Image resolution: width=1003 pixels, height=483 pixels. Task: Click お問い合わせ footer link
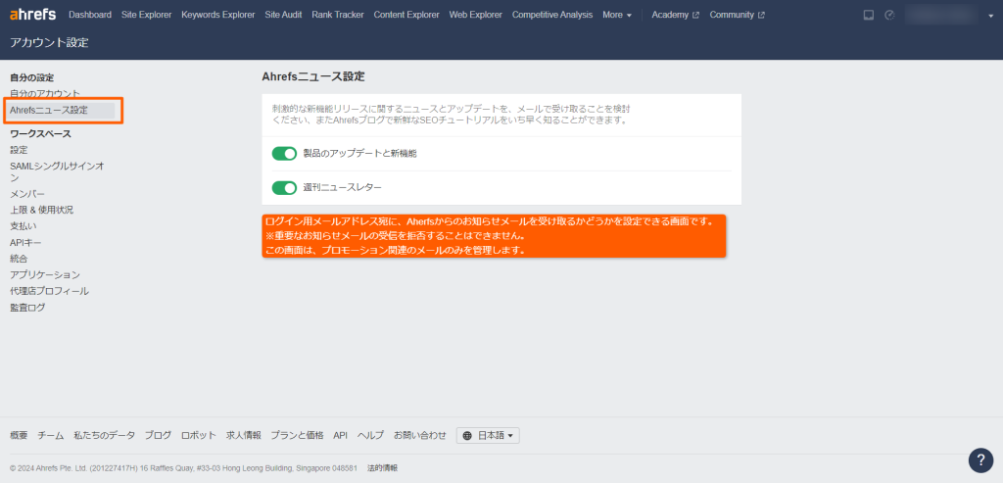[420, 436]
